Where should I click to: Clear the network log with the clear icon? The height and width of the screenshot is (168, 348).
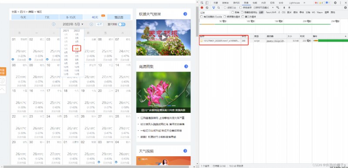207,7
